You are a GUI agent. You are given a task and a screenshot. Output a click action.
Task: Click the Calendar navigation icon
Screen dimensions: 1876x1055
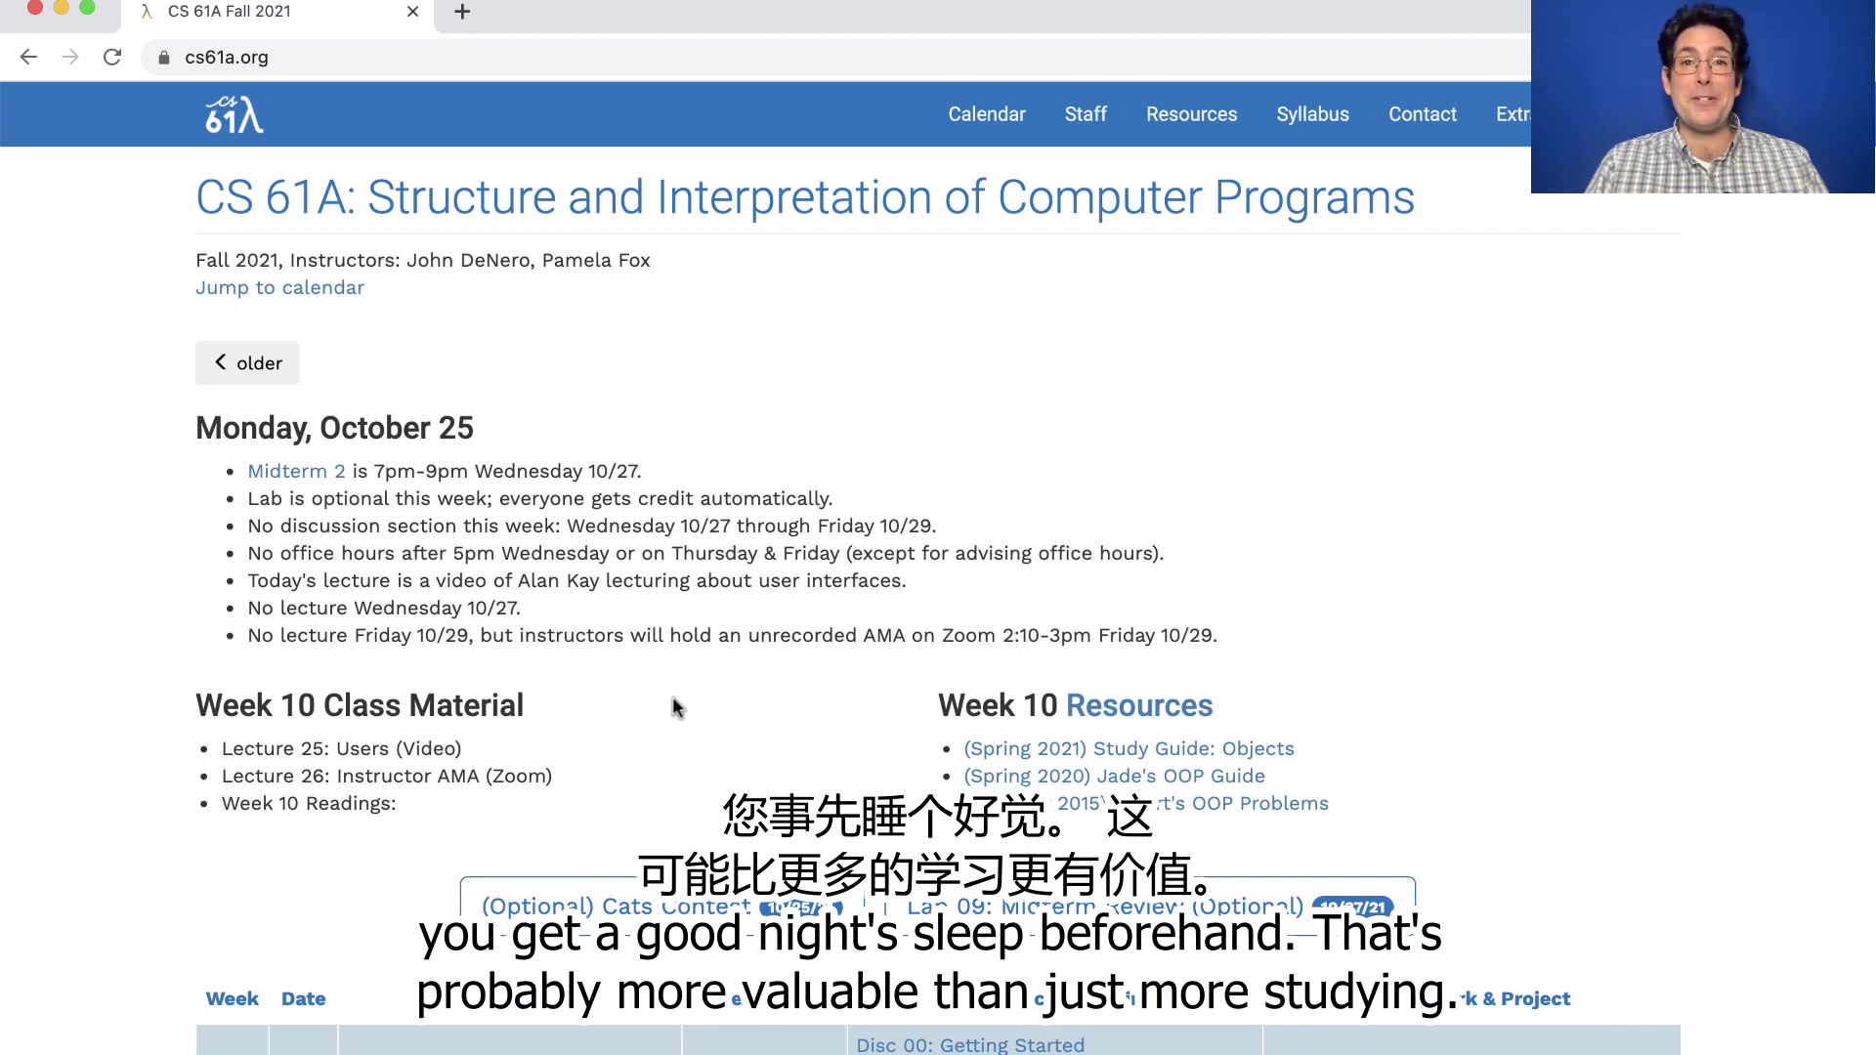coord(988,113)
